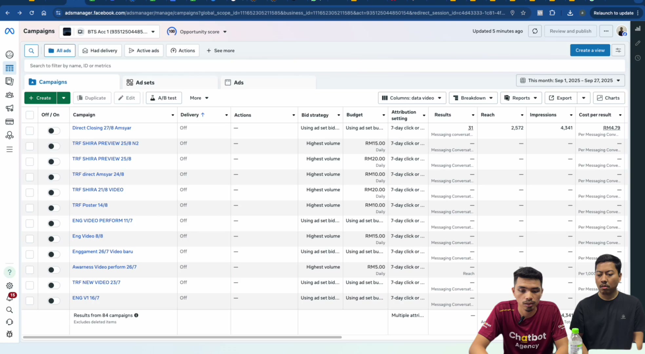Expand the Columns: data video dropdown

412,98
